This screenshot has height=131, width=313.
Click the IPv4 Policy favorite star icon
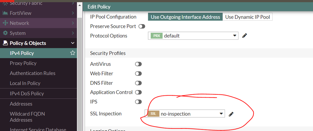click(73, 53)
